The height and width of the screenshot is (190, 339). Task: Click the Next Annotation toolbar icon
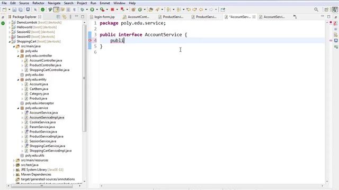pyautogui.click(x=168, y=9)
